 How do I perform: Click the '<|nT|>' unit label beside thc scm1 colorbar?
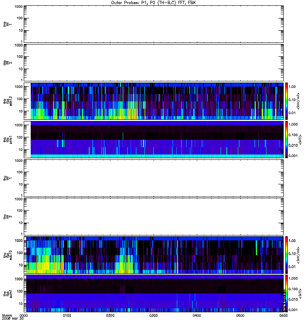tap(300, 293)
